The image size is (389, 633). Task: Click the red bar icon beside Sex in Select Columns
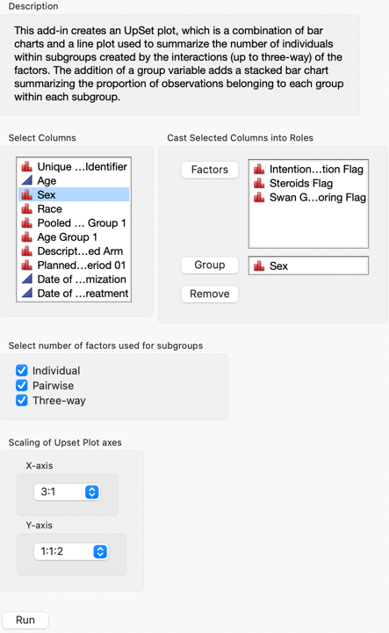click(27, 194)
